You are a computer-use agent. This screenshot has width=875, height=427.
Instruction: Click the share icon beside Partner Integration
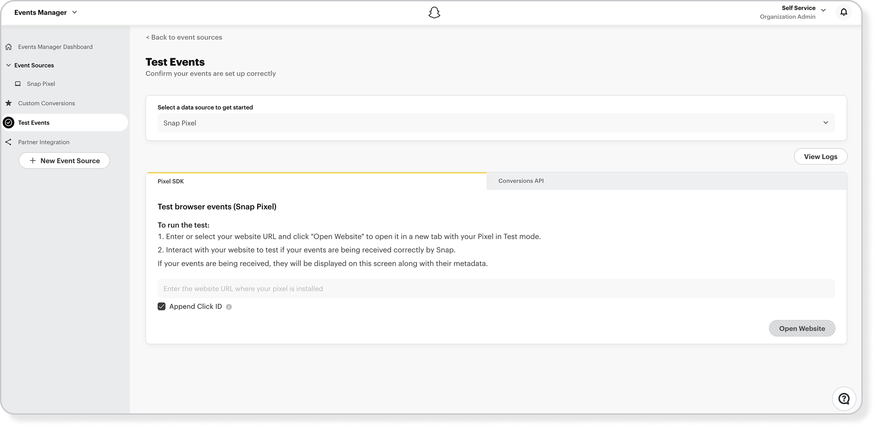coord(9,142)
